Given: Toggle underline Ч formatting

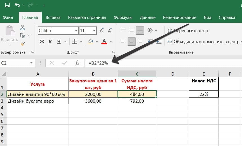Looking at the screenshot, I should click(x=59, y=41).
